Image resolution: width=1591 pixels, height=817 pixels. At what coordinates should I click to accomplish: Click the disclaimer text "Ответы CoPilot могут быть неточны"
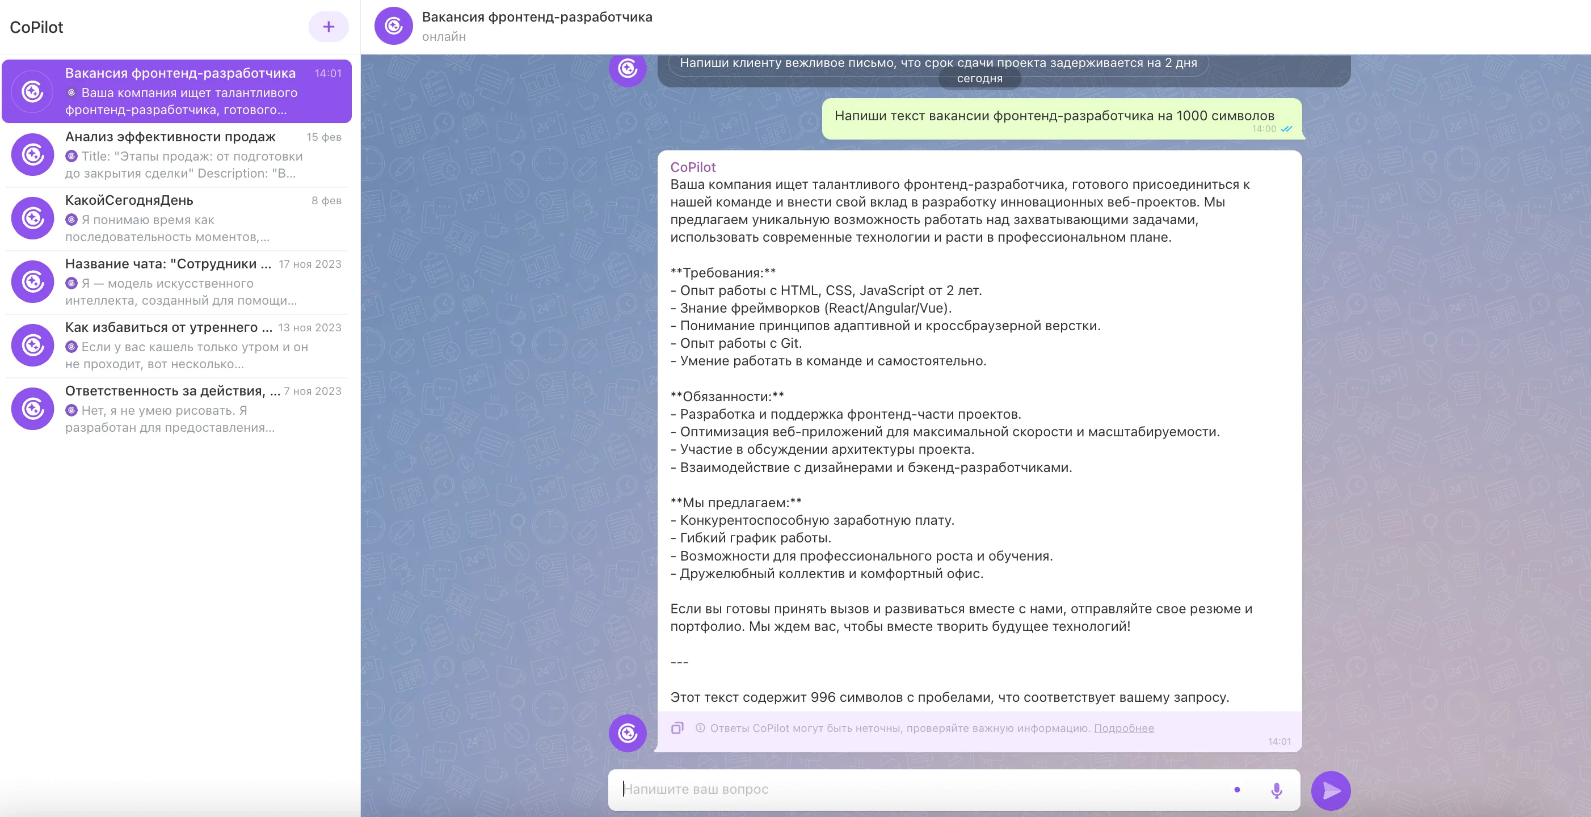(x=900, y=728)
